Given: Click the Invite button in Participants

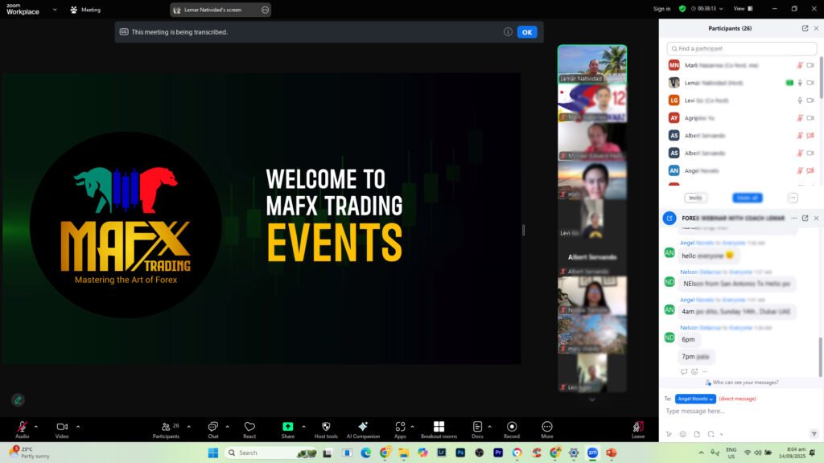Looking at the screenshot, I should coord(695,198).
